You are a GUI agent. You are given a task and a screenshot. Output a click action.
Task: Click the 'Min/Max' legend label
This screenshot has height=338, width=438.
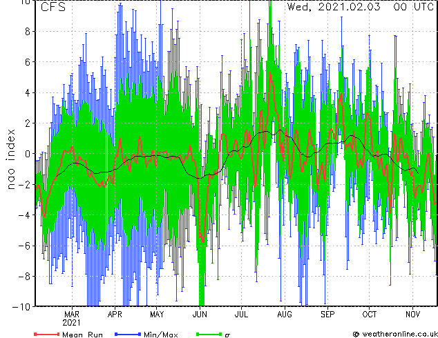tap(161, 335)
